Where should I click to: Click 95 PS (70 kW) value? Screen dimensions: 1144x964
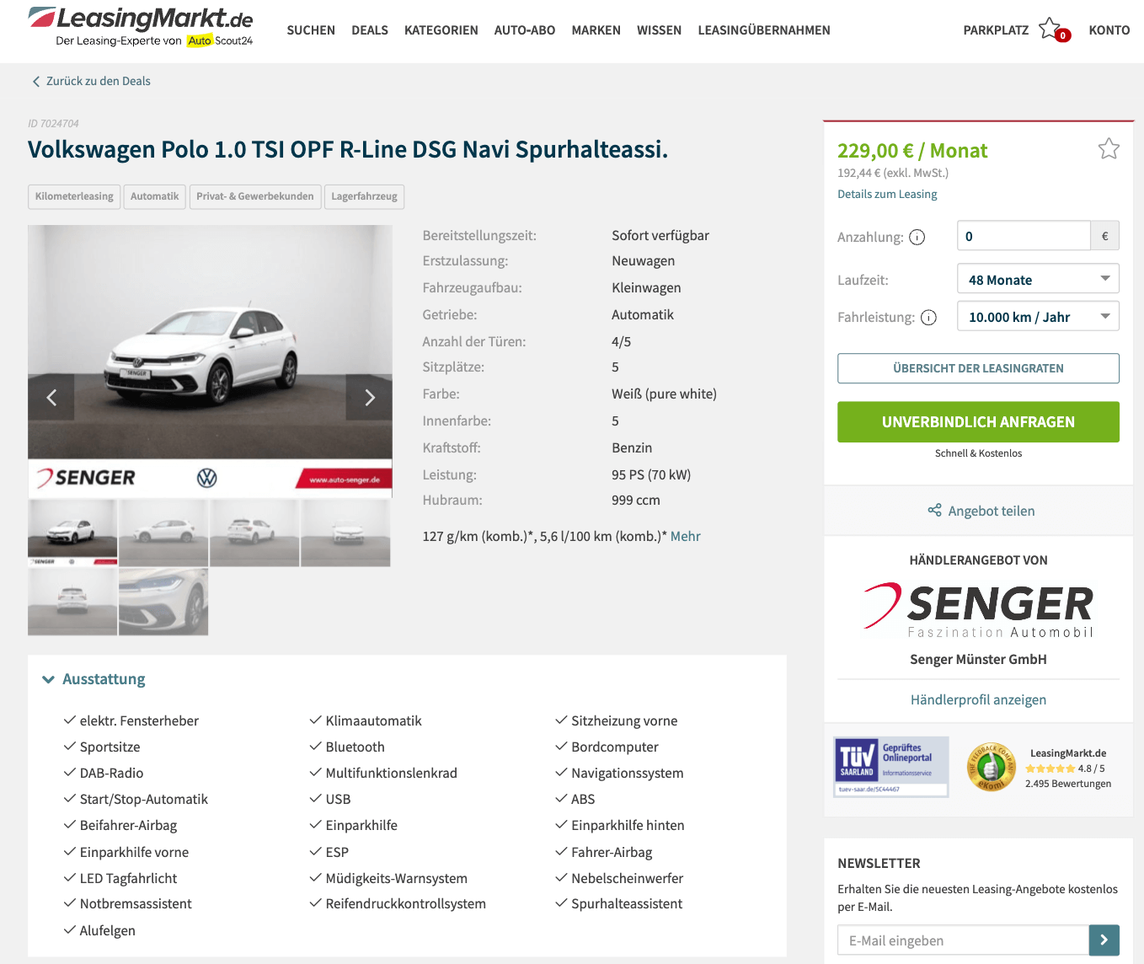(651, 475)
